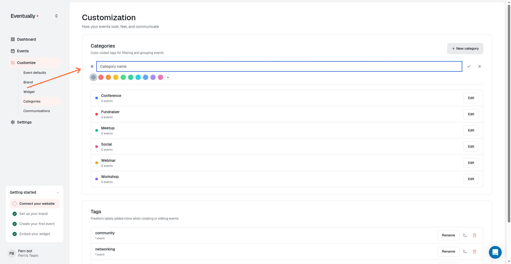Open the Events page

(x=35, y=51)
